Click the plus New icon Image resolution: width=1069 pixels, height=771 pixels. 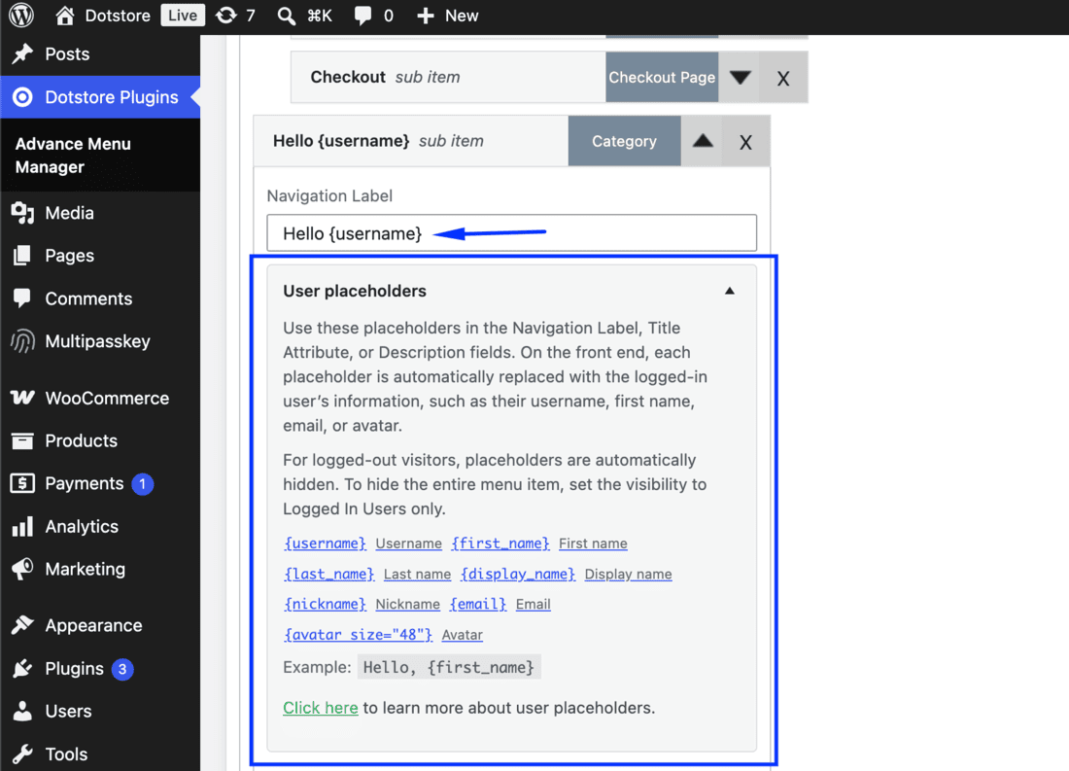click(x=426, y=16)
